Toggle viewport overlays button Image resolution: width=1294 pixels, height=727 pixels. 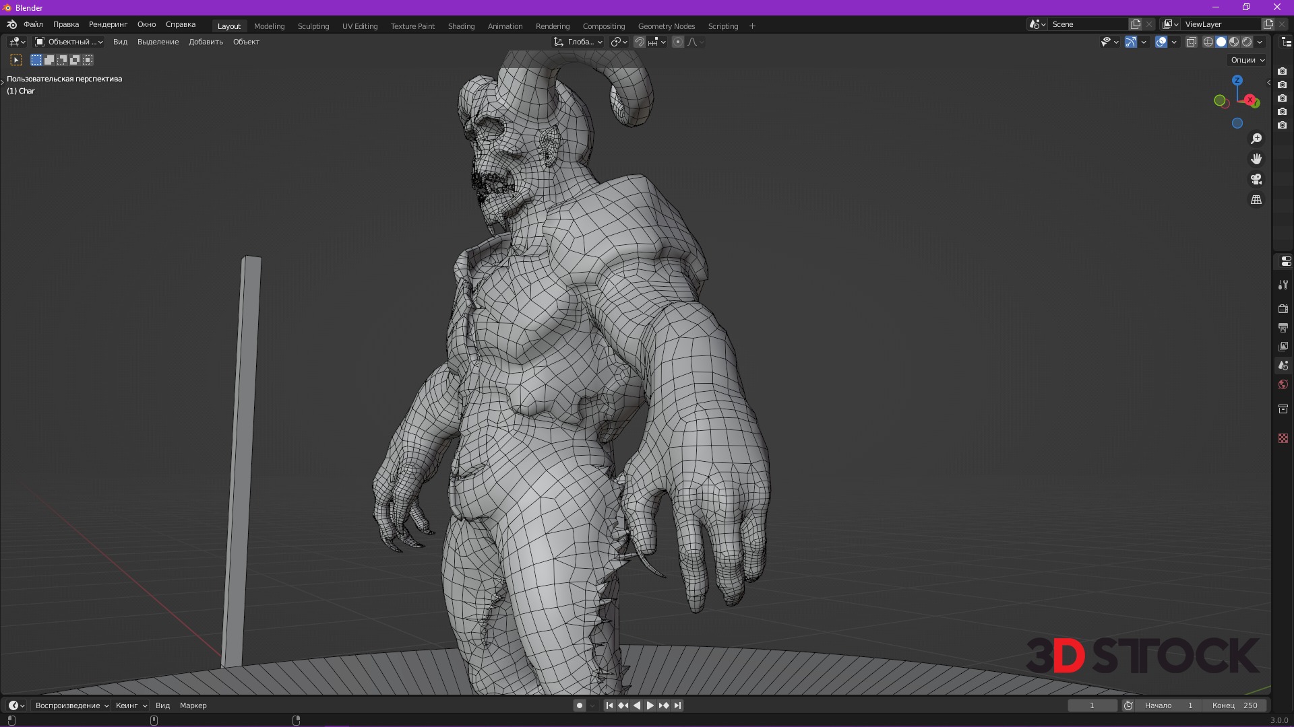click(1161, 42)
